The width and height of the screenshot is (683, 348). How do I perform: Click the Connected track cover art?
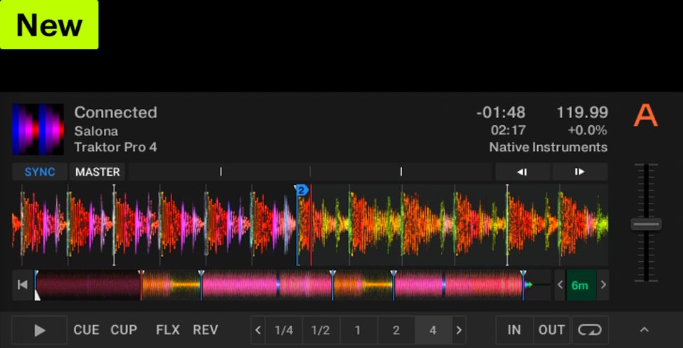[x=38, y=130]
